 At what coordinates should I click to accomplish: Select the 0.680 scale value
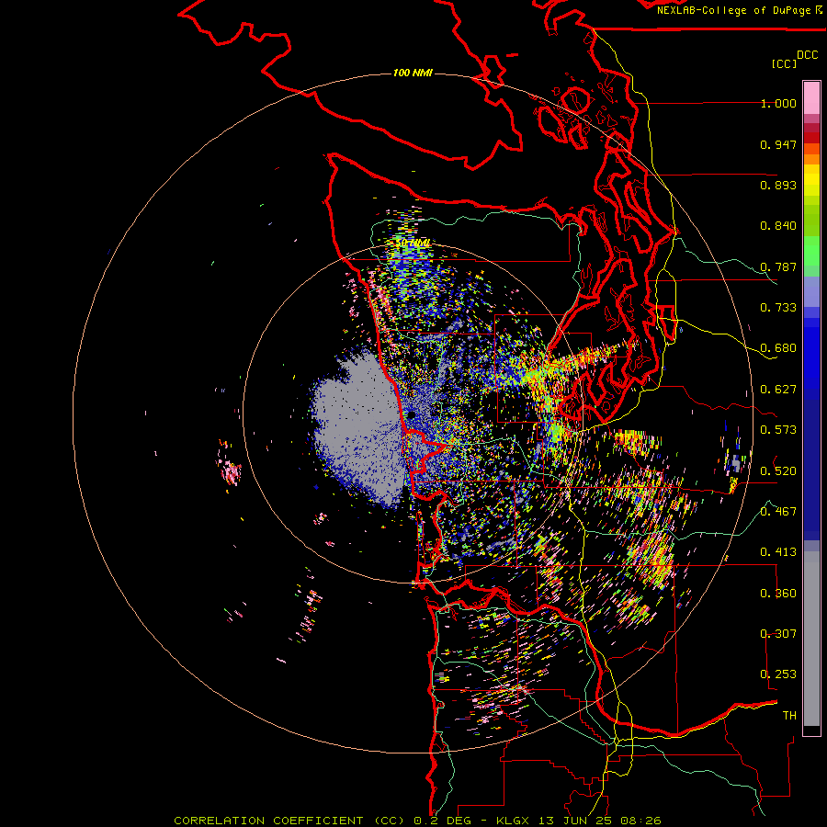[778, 348]
